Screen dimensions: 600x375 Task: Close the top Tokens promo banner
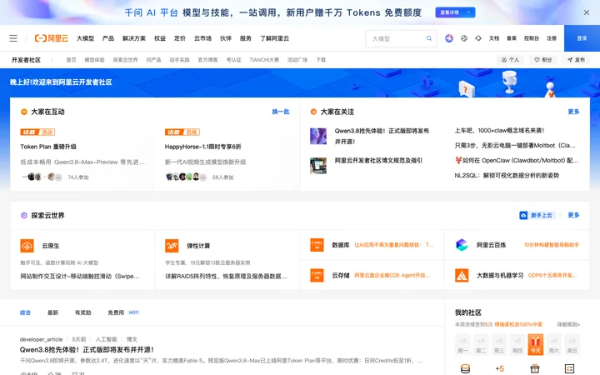[587, 12]
